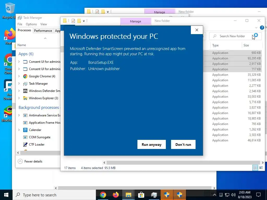Open BlueStacks desktop shortcut
The height and width of the screenshot is (200, 267).
coord(7,114)
